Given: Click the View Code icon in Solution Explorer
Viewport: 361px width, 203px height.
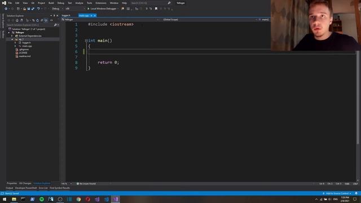Looking at the screenshot, I should click(x=51, y=20).
